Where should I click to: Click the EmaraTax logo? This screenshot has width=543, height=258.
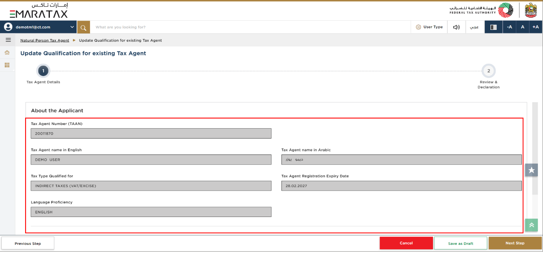coord(39,10)
